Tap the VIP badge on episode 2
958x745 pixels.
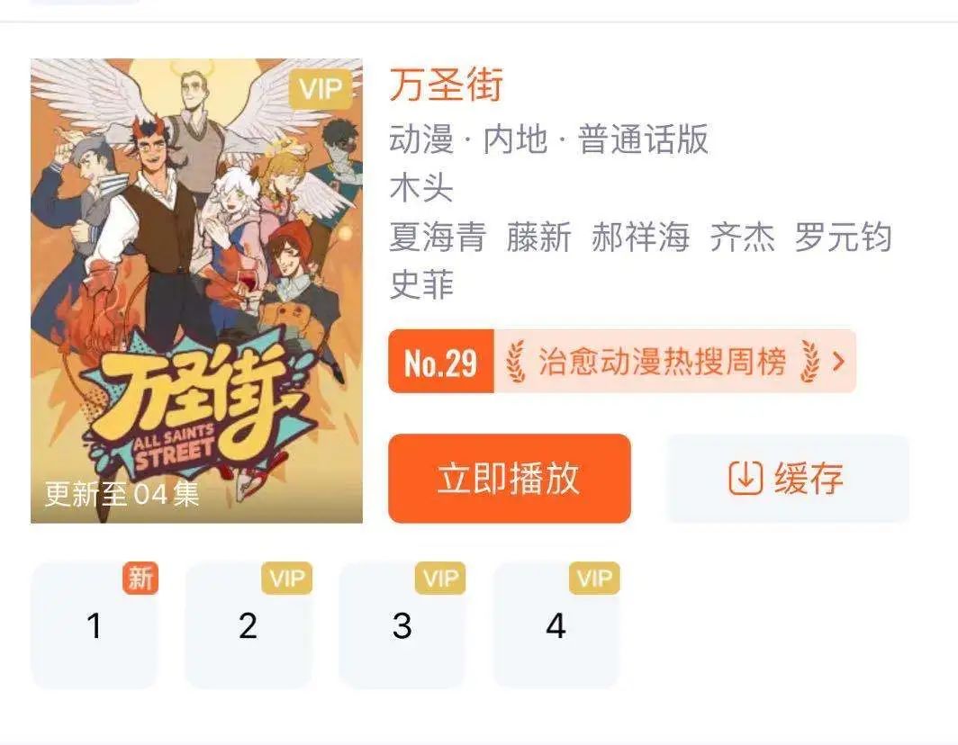click(287, 578)
